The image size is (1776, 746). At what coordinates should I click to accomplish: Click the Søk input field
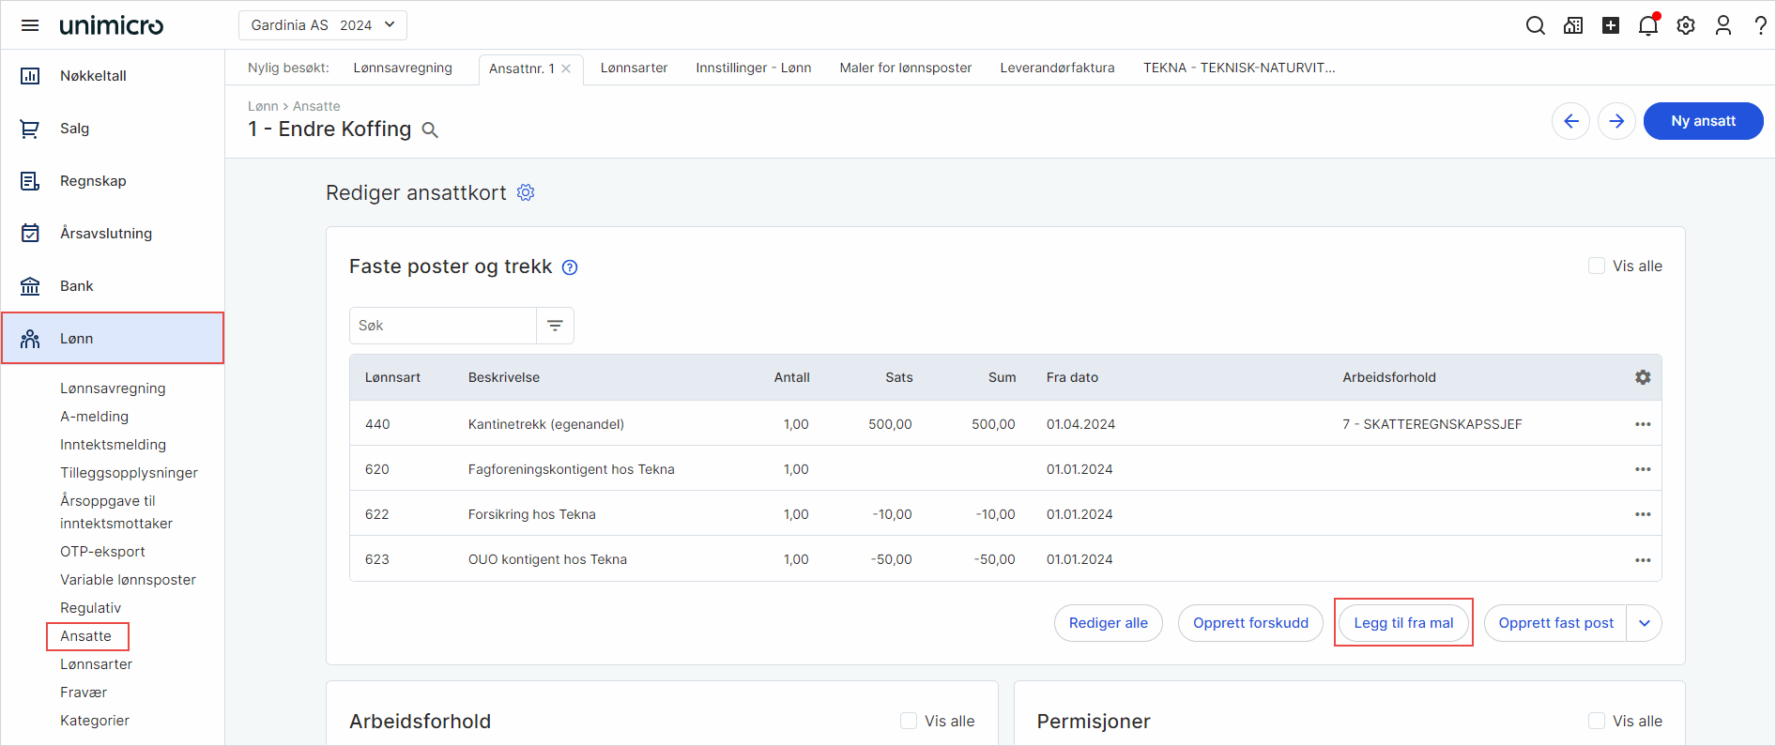click(x=442, y=326)
